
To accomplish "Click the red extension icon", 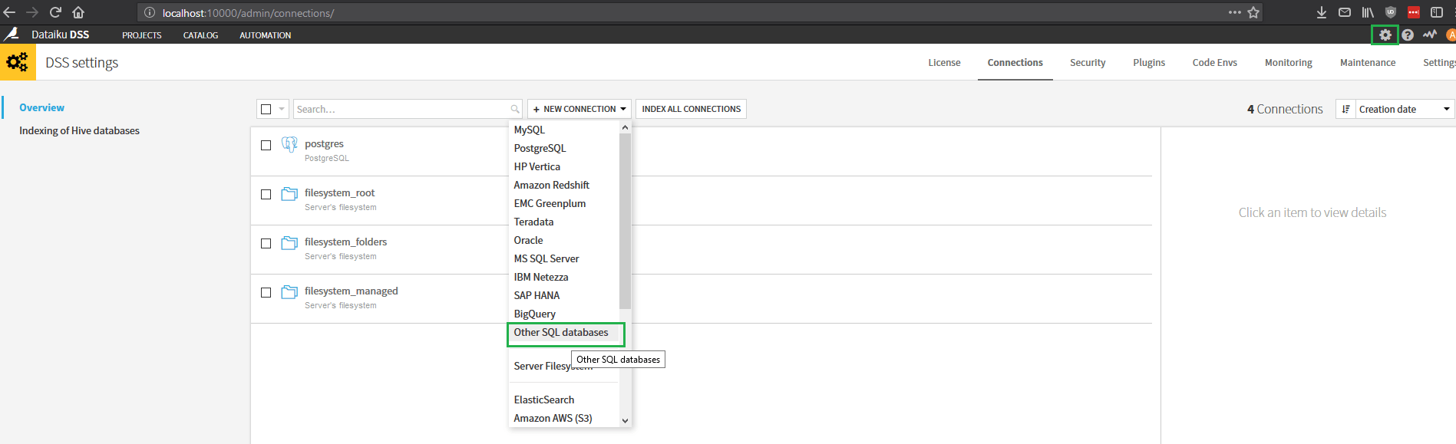I will point(1414,12).
